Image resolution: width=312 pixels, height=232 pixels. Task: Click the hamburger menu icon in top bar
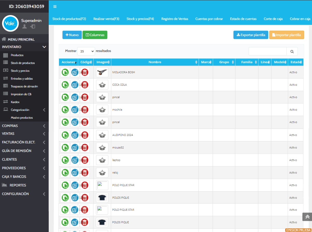(55, 6)
